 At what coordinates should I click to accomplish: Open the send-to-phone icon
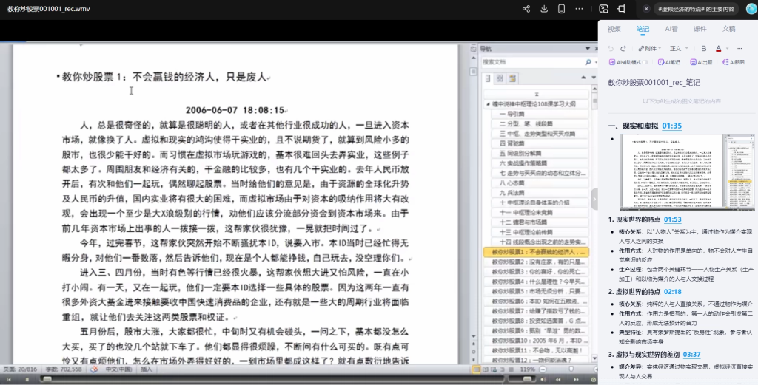tap(561, 9)
